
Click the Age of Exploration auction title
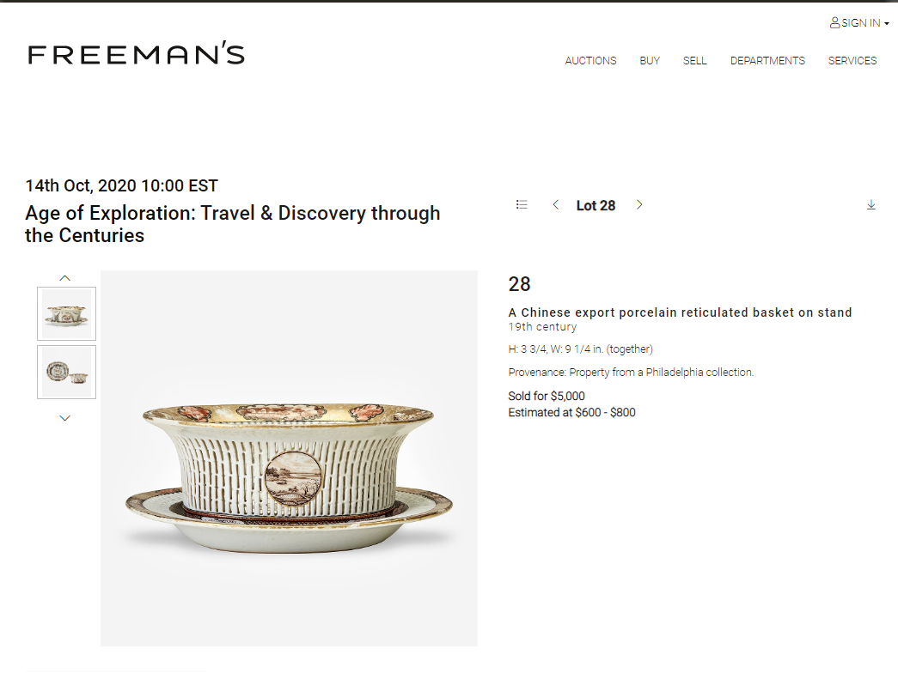[x=233, y=224]
